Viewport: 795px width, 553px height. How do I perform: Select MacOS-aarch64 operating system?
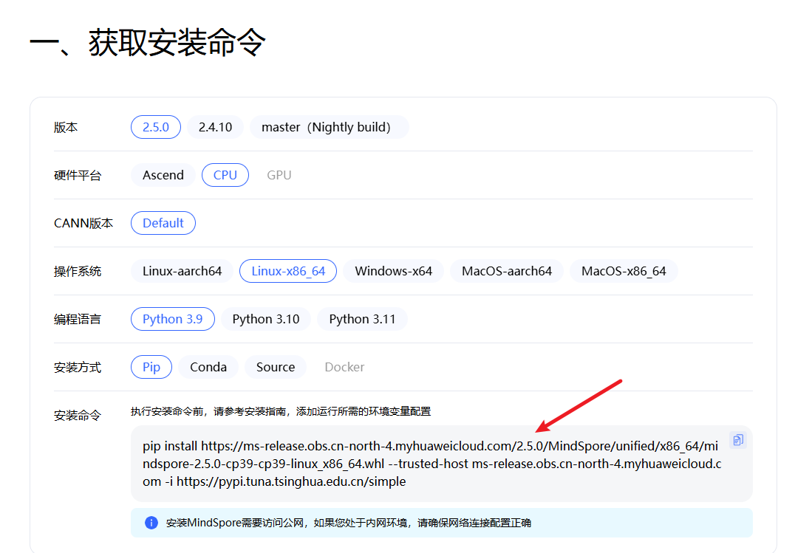pos(507,271)
